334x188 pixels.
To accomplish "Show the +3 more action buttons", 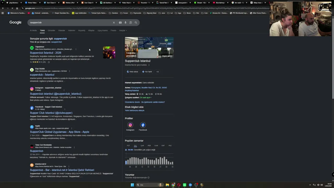I will (157, 72).
